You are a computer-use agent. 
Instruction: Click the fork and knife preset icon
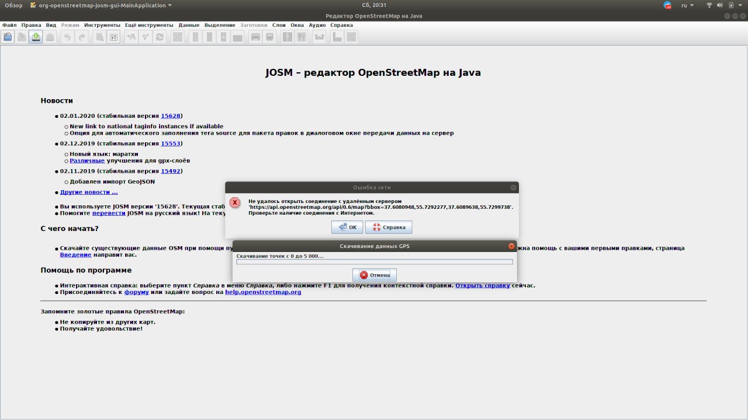tap(302, 37)
